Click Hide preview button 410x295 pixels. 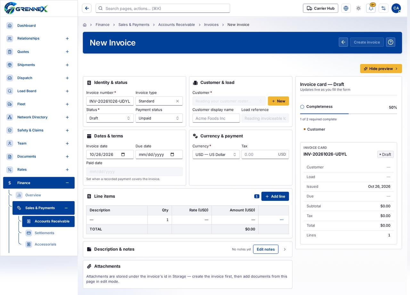click(381, 69)
